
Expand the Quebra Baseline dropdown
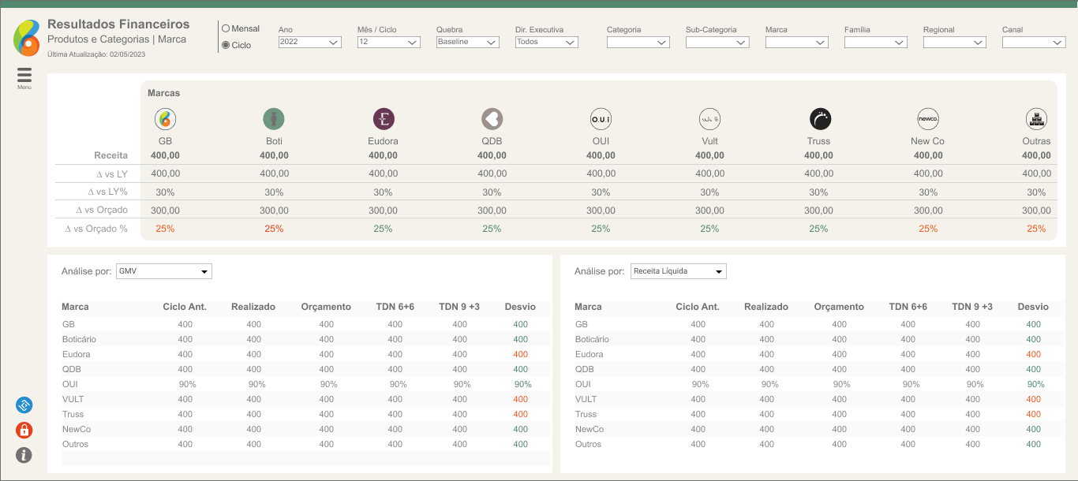point(467,43)
